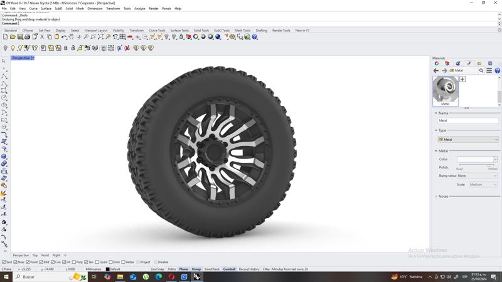
Task: Toggle the Tan osnap checkbox
Action: (x=86, y=262)
